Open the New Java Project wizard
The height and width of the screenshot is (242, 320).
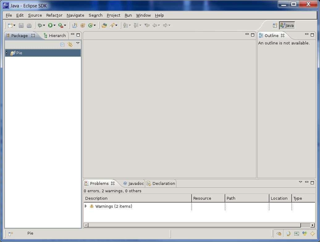pos(75,25)
